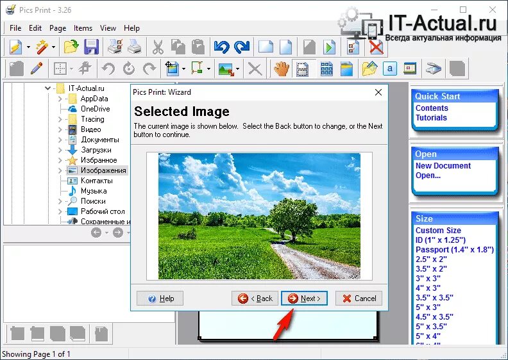Open the Items menu
The height and width of the screenshot is (360, 508).
coord(83,28)
